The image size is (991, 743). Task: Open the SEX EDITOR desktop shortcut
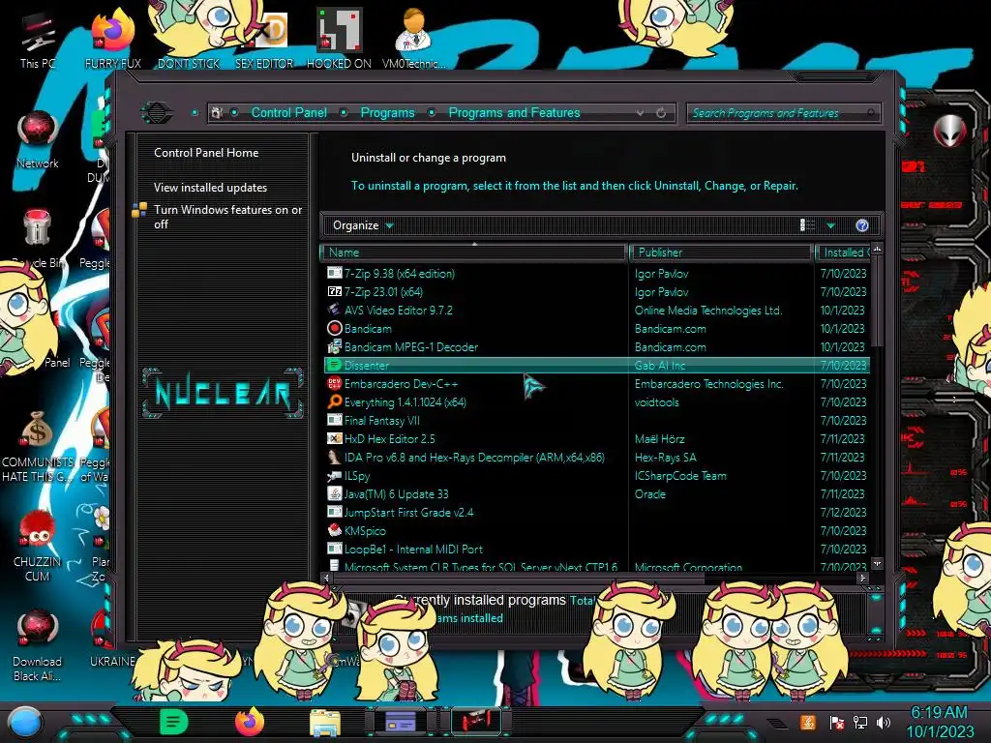coord(264,38)
